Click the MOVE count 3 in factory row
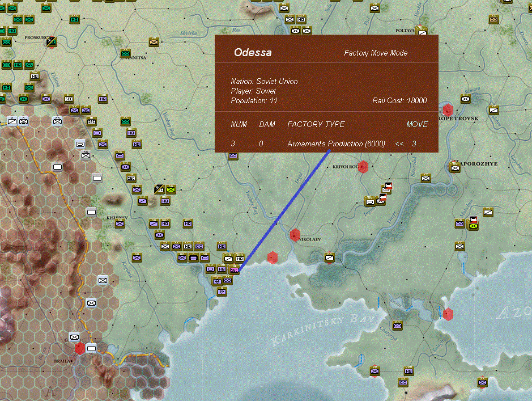 [x=414, y=143]
